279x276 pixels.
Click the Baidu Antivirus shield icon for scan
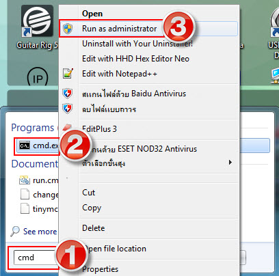coord(68,94)
